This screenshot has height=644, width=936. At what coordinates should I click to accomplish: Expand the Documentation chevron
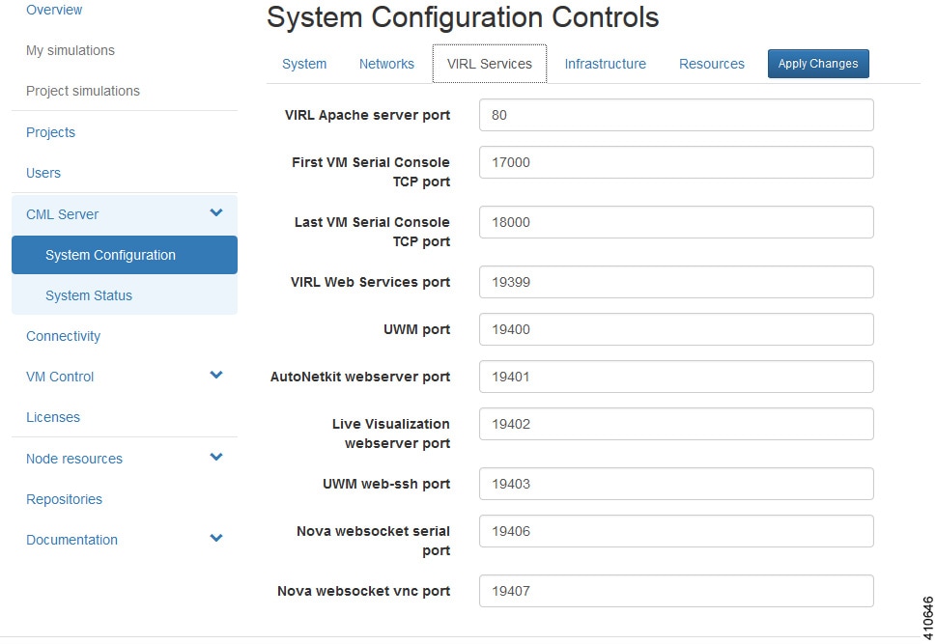coord(216,538)
